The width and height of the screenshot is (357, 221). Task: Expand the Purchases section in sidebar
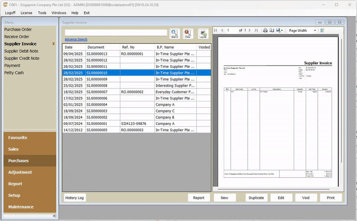(18, 161)
